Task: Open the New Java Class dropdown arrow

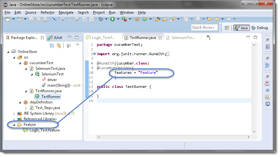Action: [x=150, y=19]
